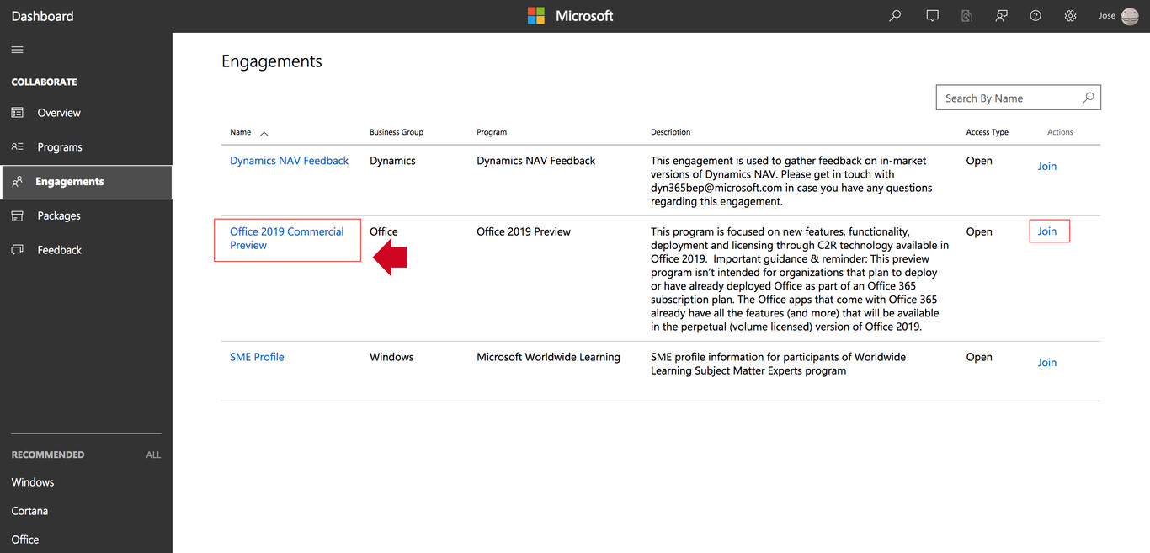Click the Access Type column header
Image resolution: width=1150 pixels, height=553 pixels.
(988, 132)
